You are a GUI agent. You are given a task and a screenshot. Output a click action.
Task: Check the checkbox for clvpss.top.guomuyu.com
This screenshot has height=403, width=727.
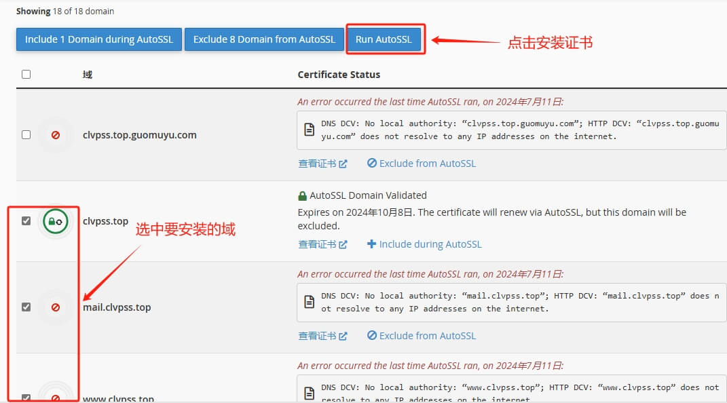click(x=26, y=134)
